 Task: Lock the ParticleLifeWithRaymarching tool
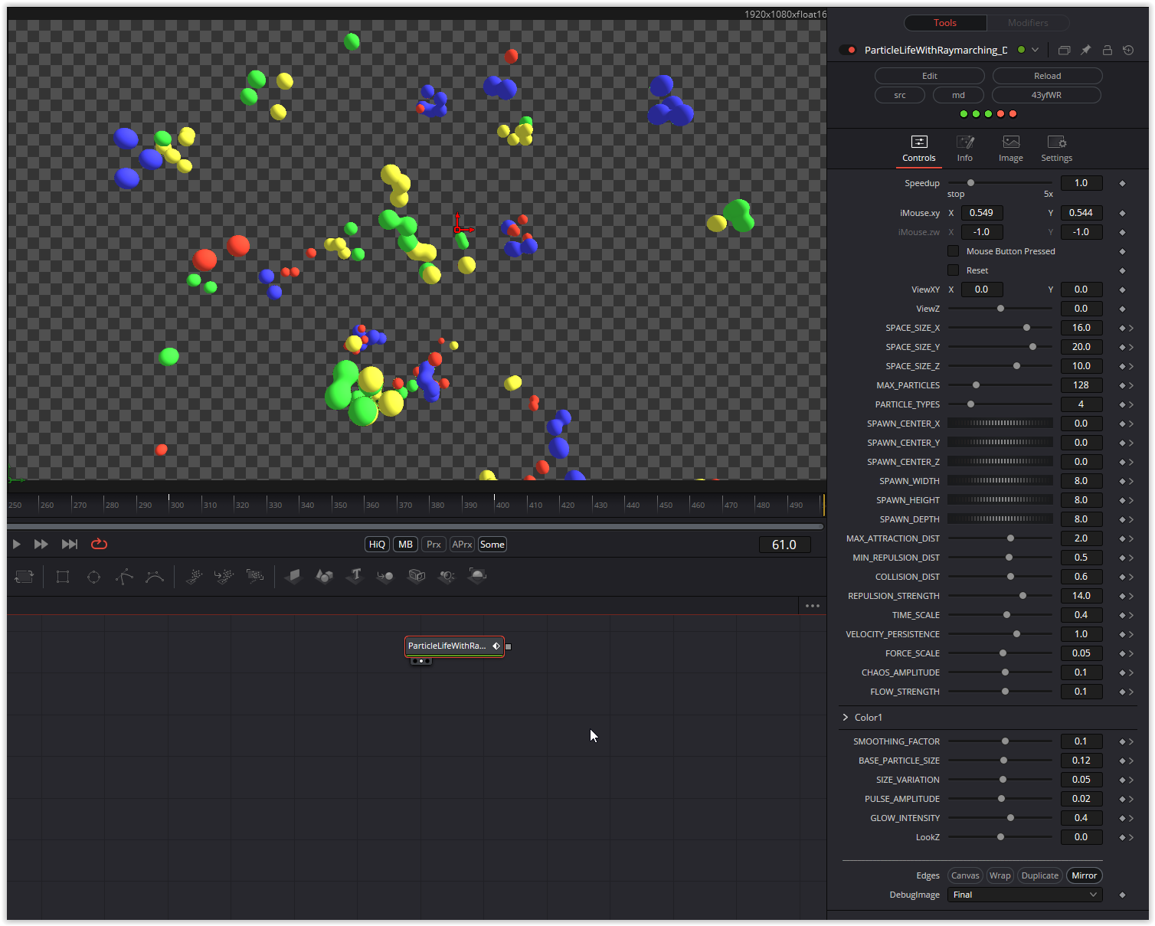1107,50
